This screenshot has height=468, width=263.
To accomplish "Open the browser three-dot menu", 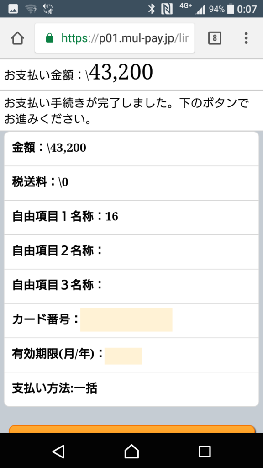I will click(x=246, y=38).
